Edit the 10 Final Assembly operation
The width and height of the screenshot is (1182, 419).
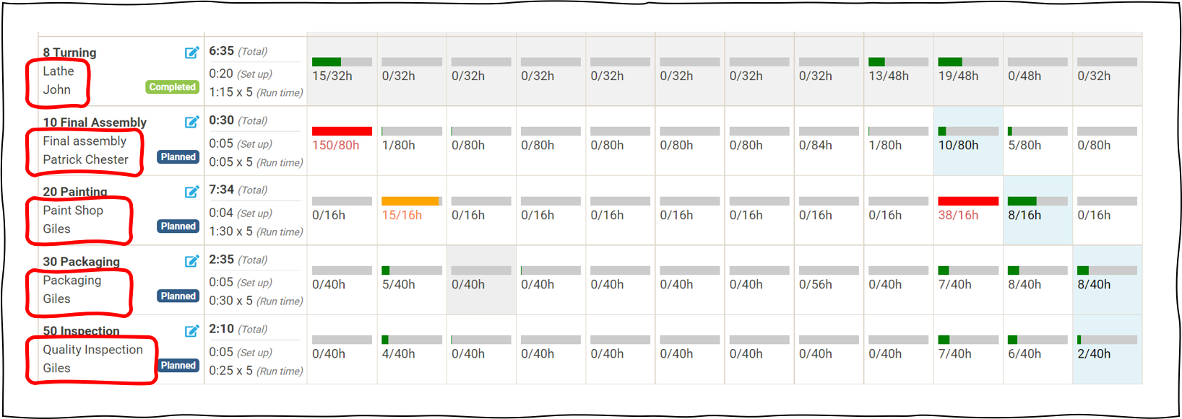pos(191,122)
